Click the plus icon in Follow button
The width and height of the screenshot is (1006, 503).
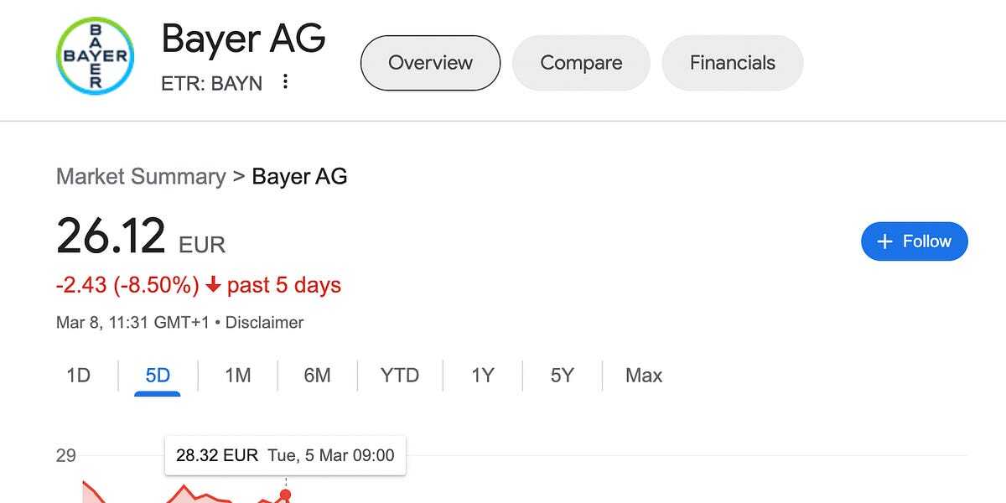(884, 241)
